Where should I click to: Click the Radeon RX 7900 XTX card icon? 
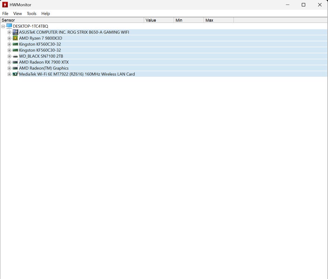tap(15, 62)
